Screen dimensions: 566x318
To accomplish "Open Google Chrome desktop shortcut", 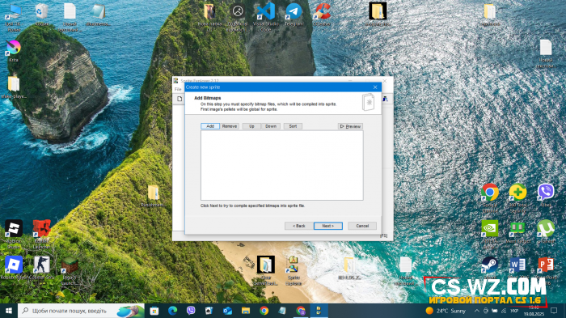I will (489, 198).
